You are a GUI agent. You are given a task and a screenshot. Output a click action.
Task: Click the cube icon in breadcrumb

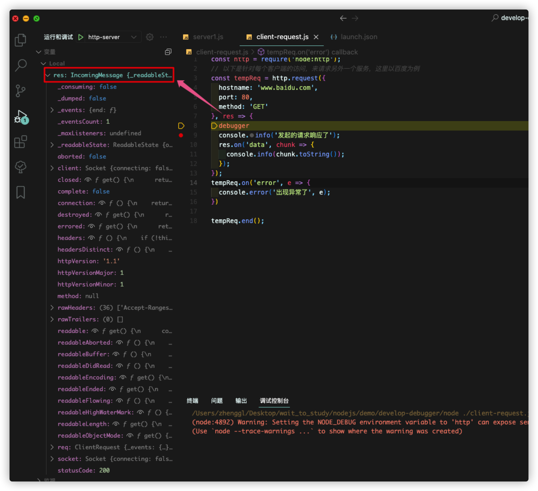point(261,52)
